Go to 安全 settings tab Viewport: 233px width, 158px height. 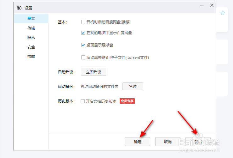tap(31, 47)
